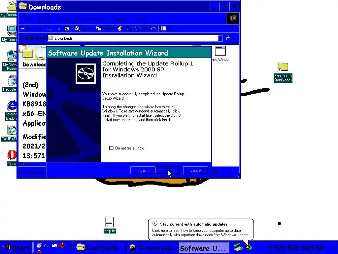Image resolution: width=338 pixels, height=254 pixels.
Task: Click the Cancel button in the wizard
Action: (196, 170)
